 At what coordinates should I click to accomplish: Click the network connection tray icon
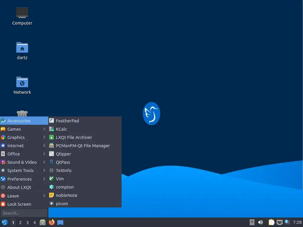click(279, 223)
